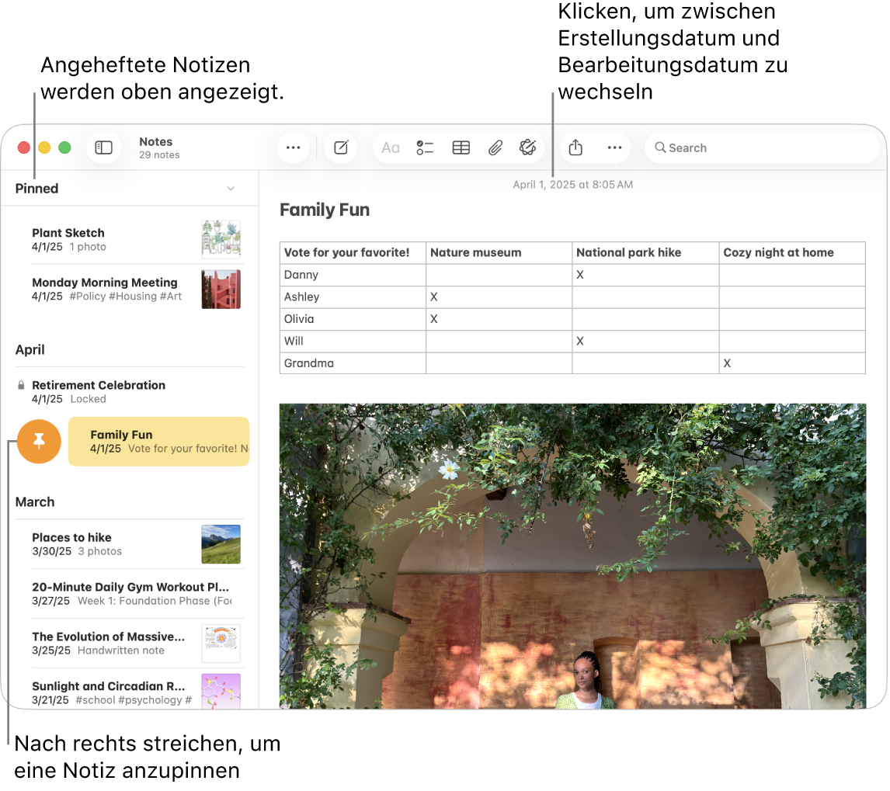Share the Family Fun note
This screenshot has height=791, width=890.
coord(575,147)
